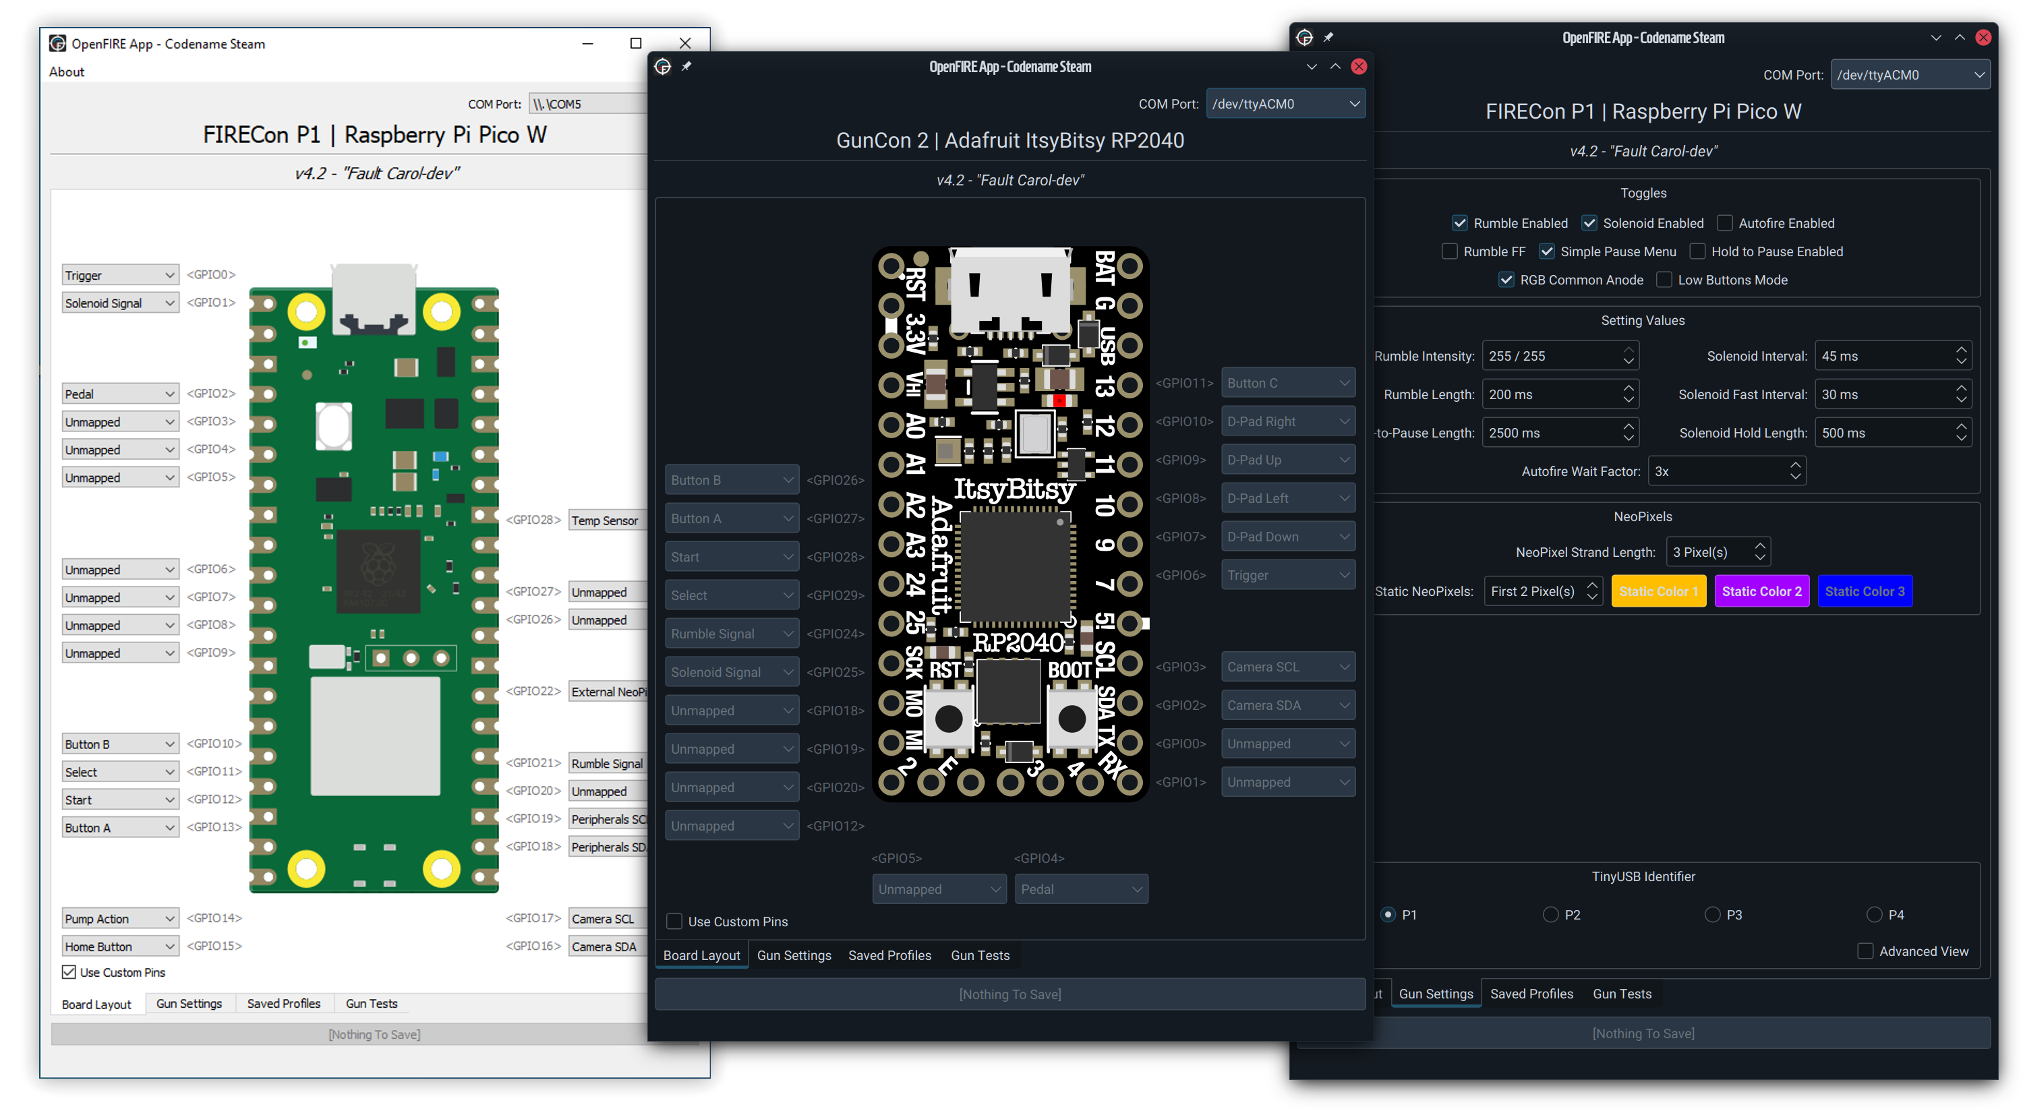This screenshot has height=1113, width=2023.
Task: Open the About menu
Action: point(67,72)
